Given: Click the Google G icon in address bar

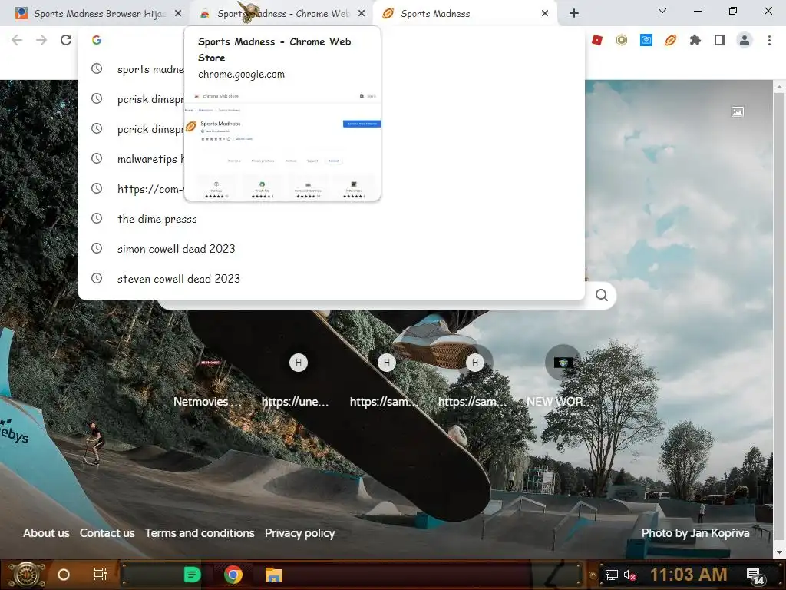Looking at the screenshot, I should click(x=97, y=40).
